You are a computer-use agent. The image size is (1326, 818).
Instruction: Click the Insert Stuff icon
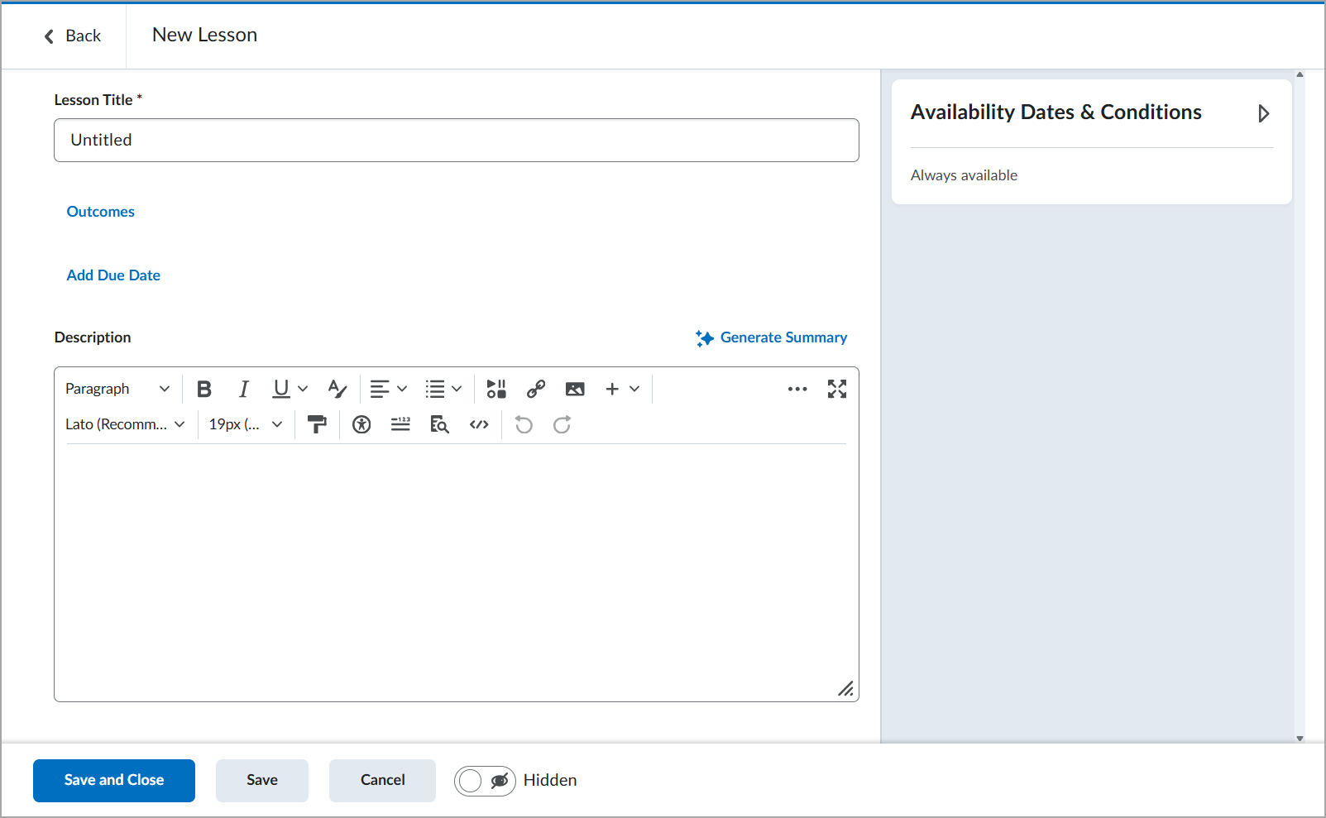tap(496, 389)
